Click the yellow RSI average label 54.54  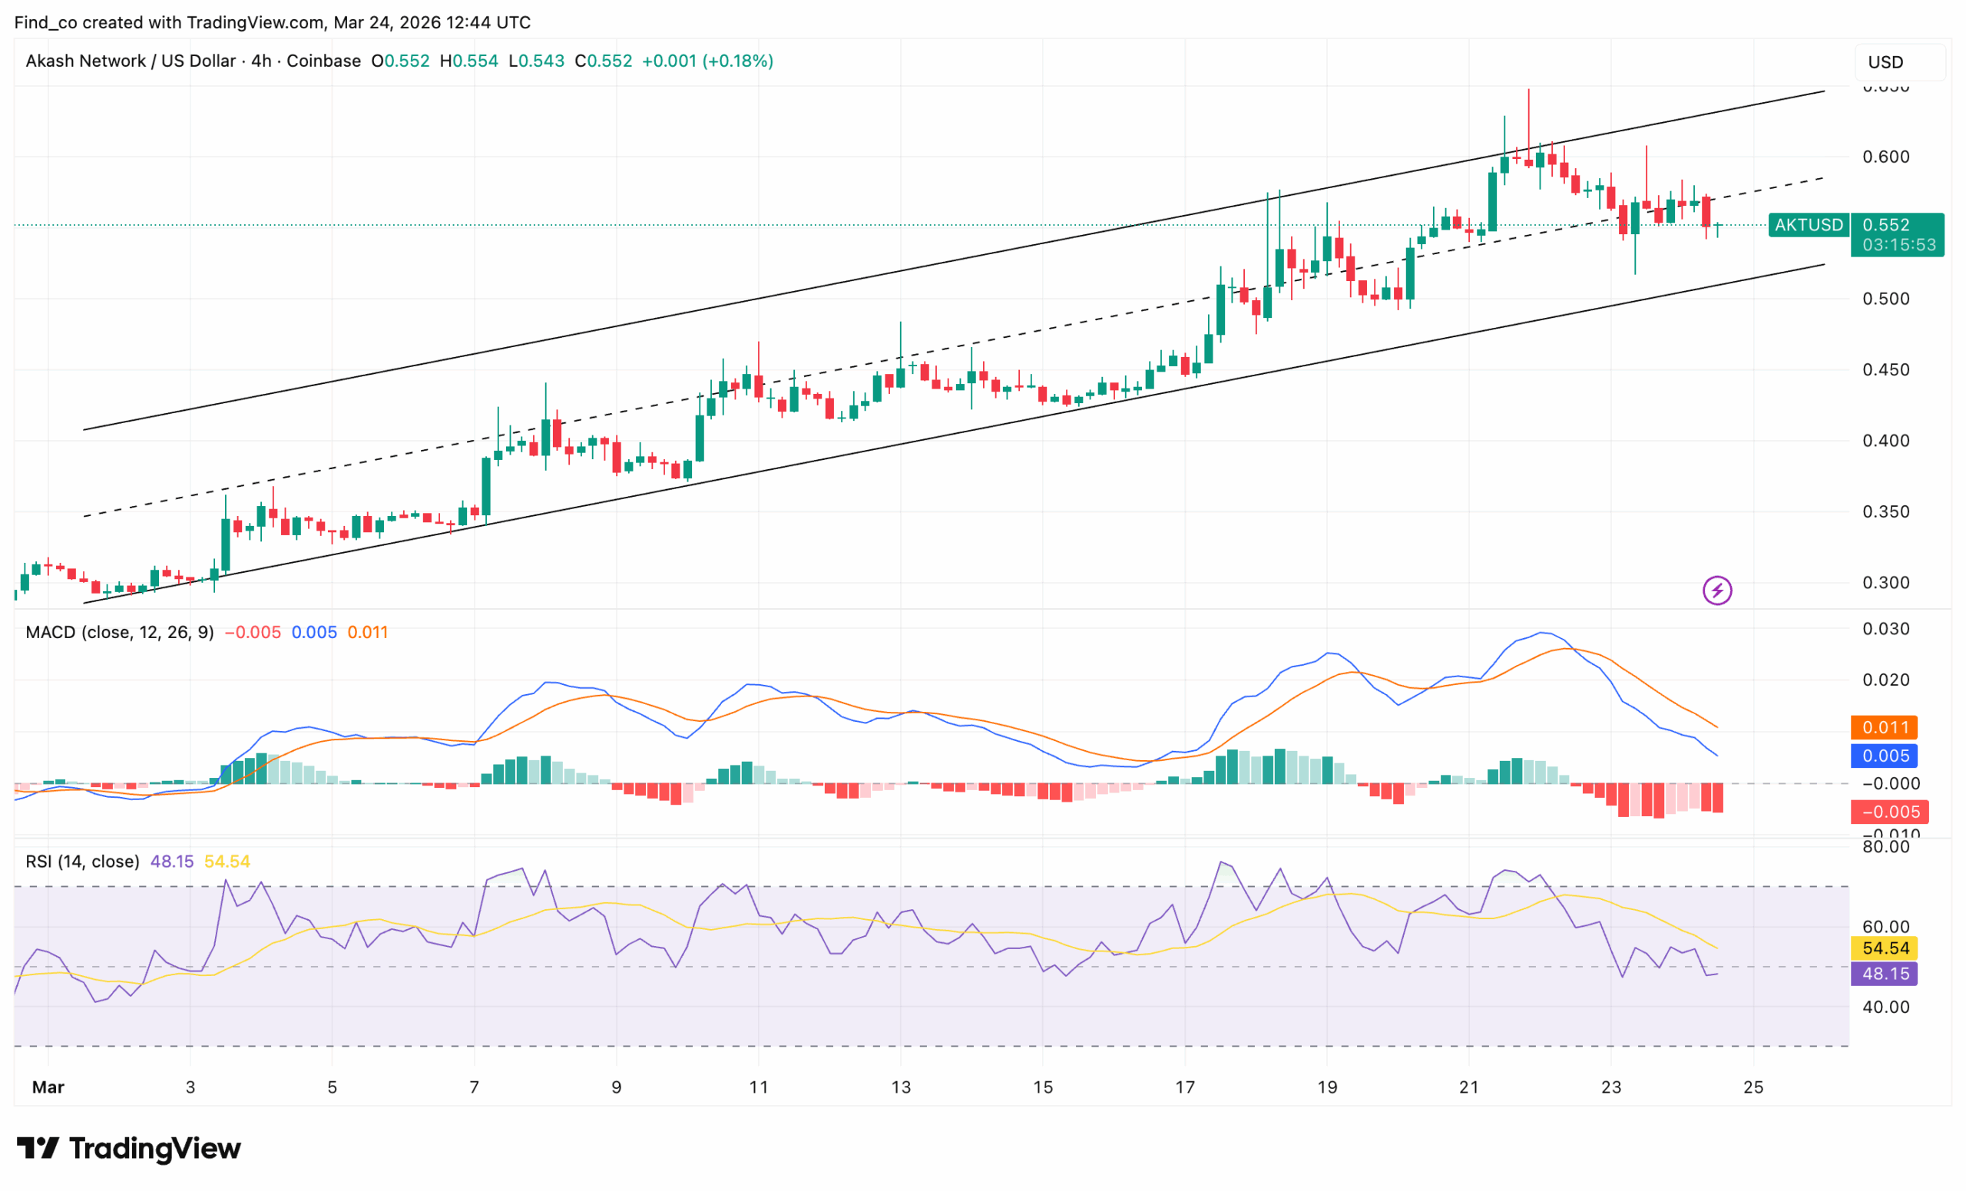click(x=1885, y=948)
